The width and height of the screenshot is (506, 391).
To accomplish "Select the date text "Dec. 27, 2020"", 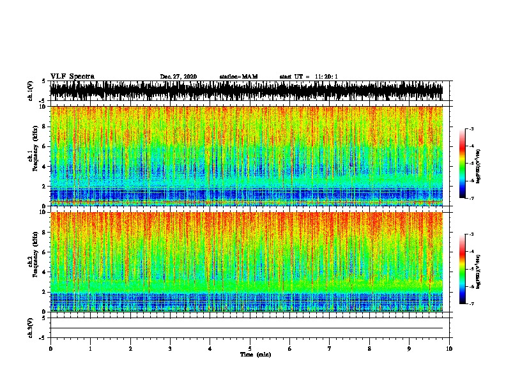I will pyautogui.click(x=178, y=77).
